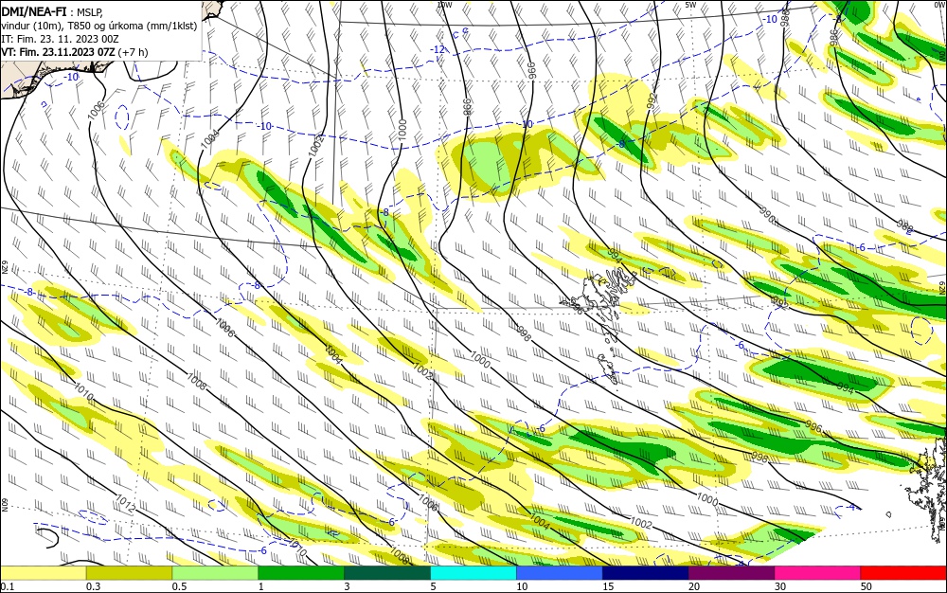
Task: Select the red above-50 legend swatch
Action: (903, 573)
